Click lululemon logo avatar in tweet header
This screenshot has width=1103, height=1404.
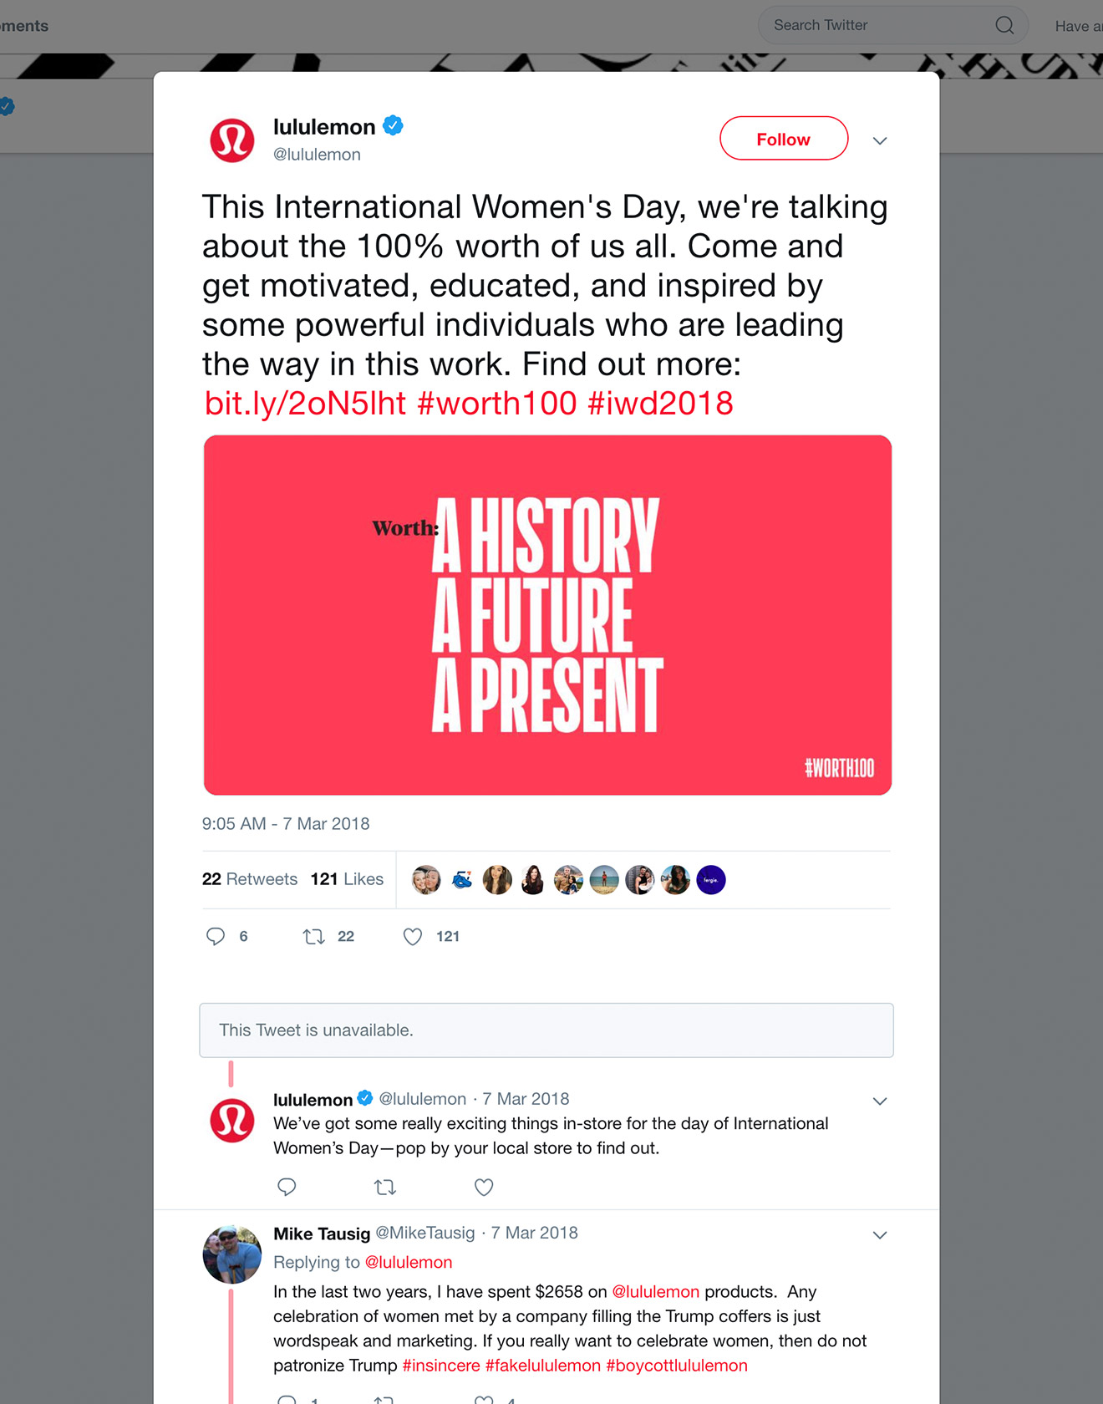tap(232, 140)
